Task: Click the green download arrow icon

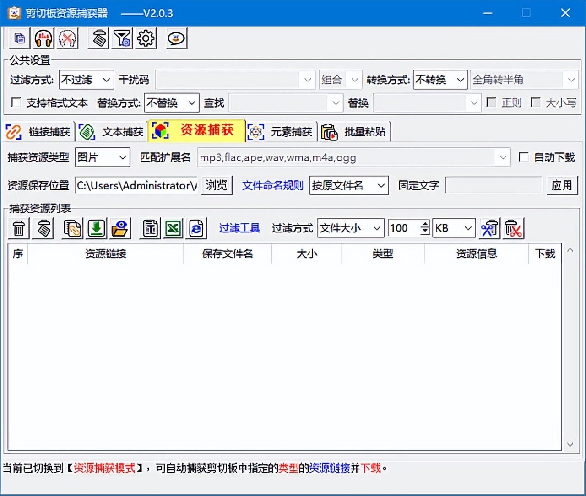Action: coord(96,228)
